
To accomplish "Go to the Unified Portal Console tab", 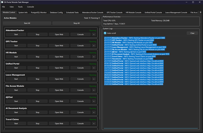I will point(153,13).
